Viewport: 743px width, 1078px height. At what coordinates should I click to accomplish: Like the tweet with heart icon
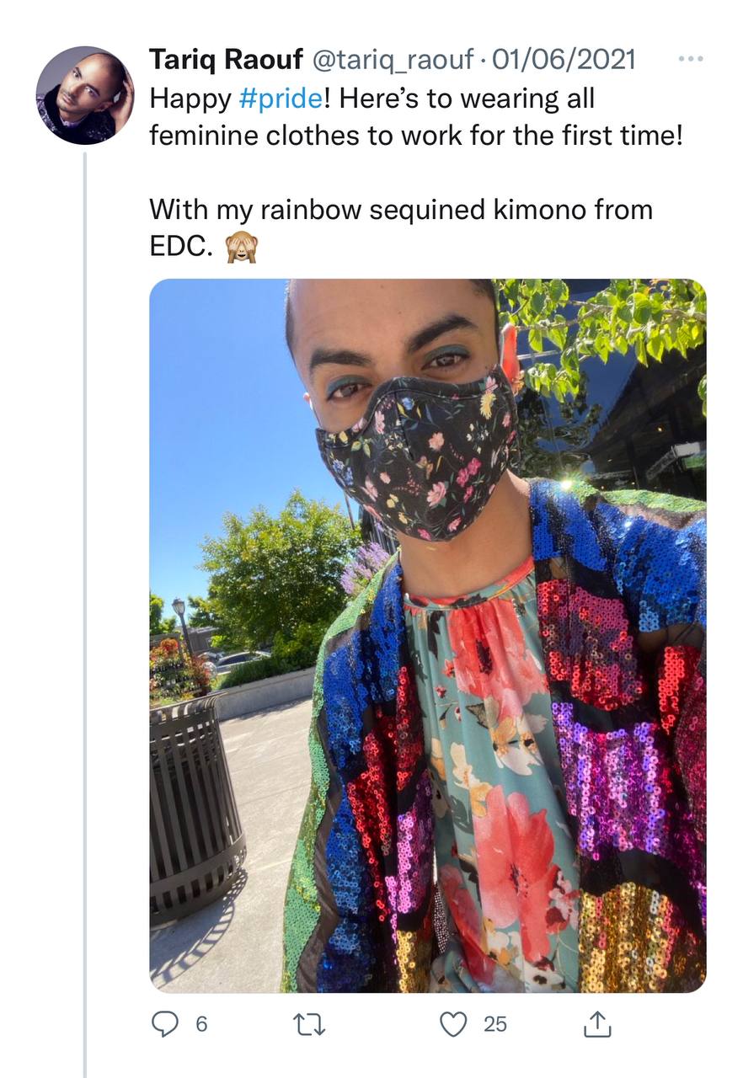(454, 1023)
